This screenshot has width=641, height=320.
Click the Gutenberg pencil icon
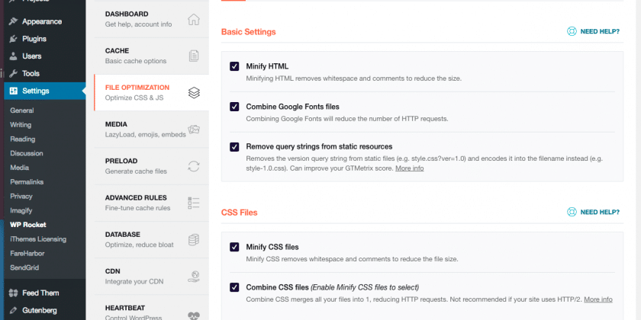(x=14, y=310)
